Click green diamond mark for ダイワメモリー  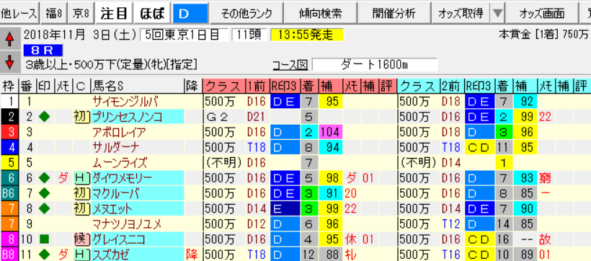(45, 178)
